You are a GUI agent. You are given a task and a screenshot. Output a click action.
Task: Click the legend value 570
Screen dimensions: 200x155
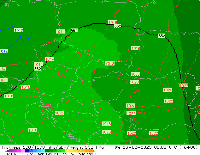[x=74, y=154]
